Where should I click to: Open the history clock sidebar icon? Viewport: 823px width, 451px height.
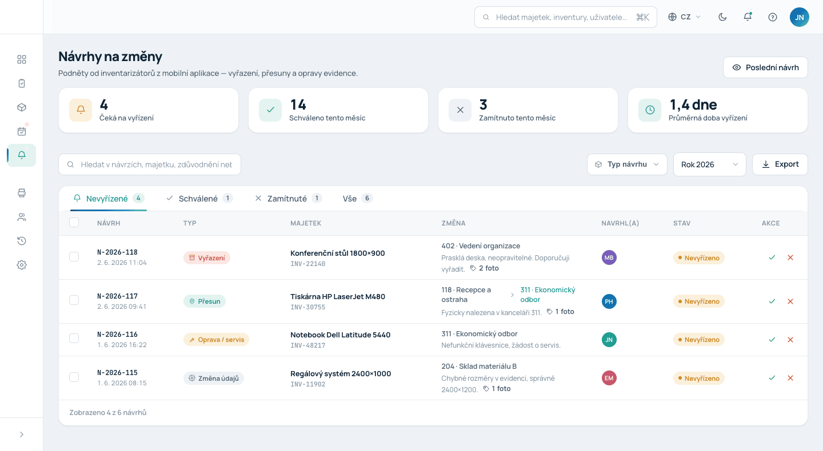22,241
